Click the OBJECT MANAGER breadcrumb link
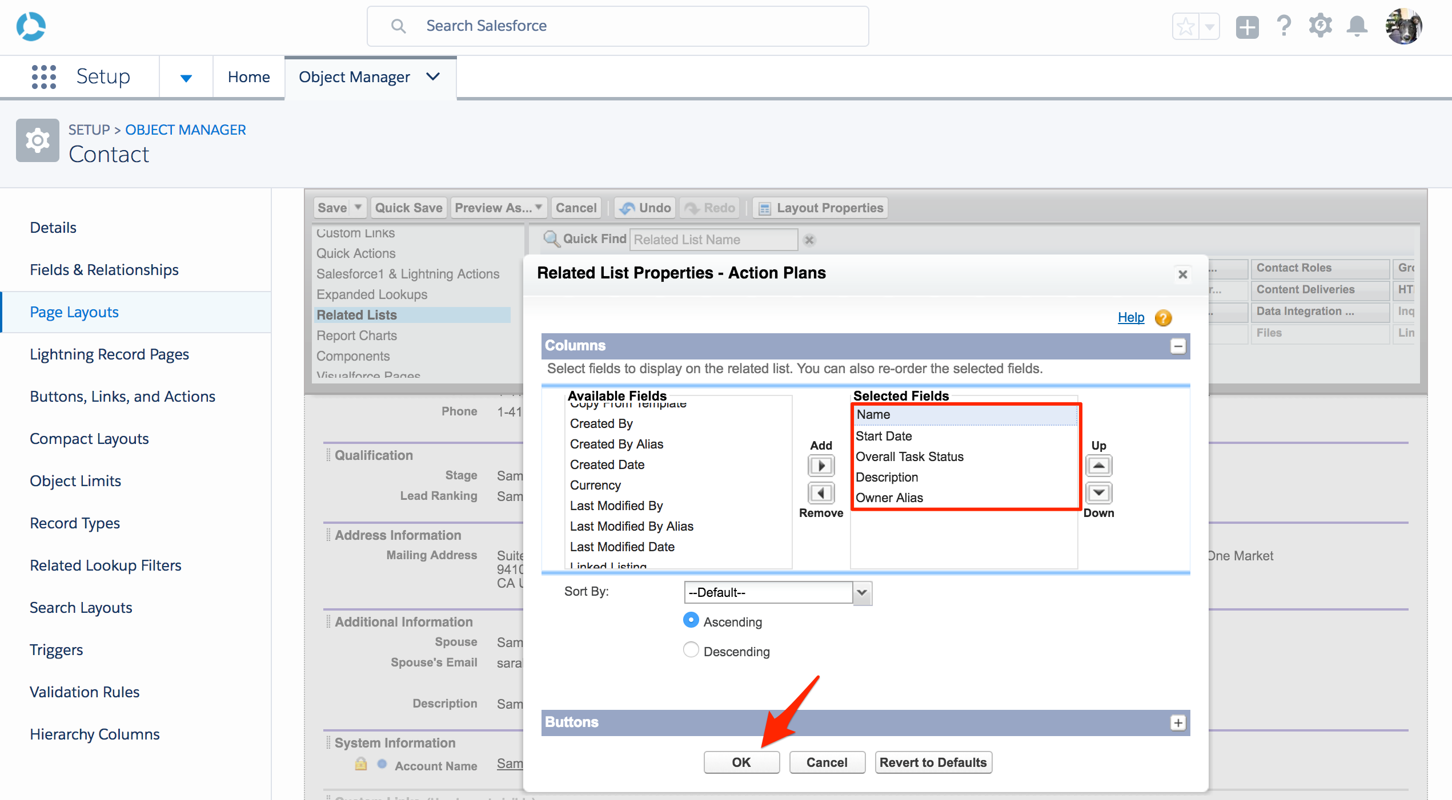Image resolution: width=1452 pixels, height=800 pixels. coord(186,130)
